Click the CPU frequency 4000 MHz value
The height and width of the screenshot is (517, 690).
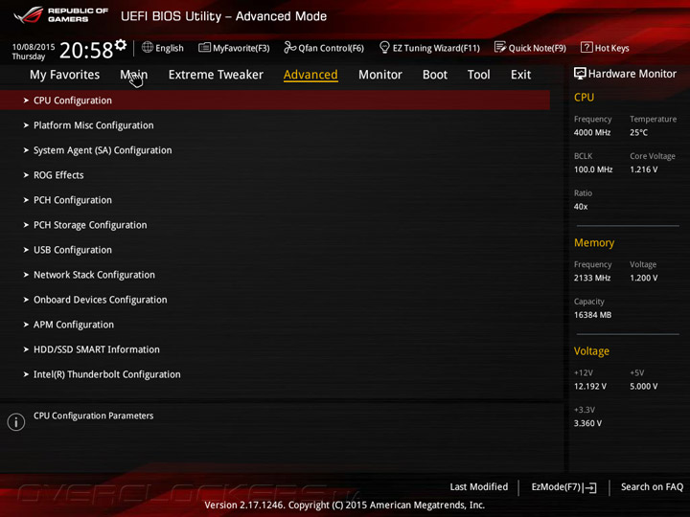click(592, 132)
